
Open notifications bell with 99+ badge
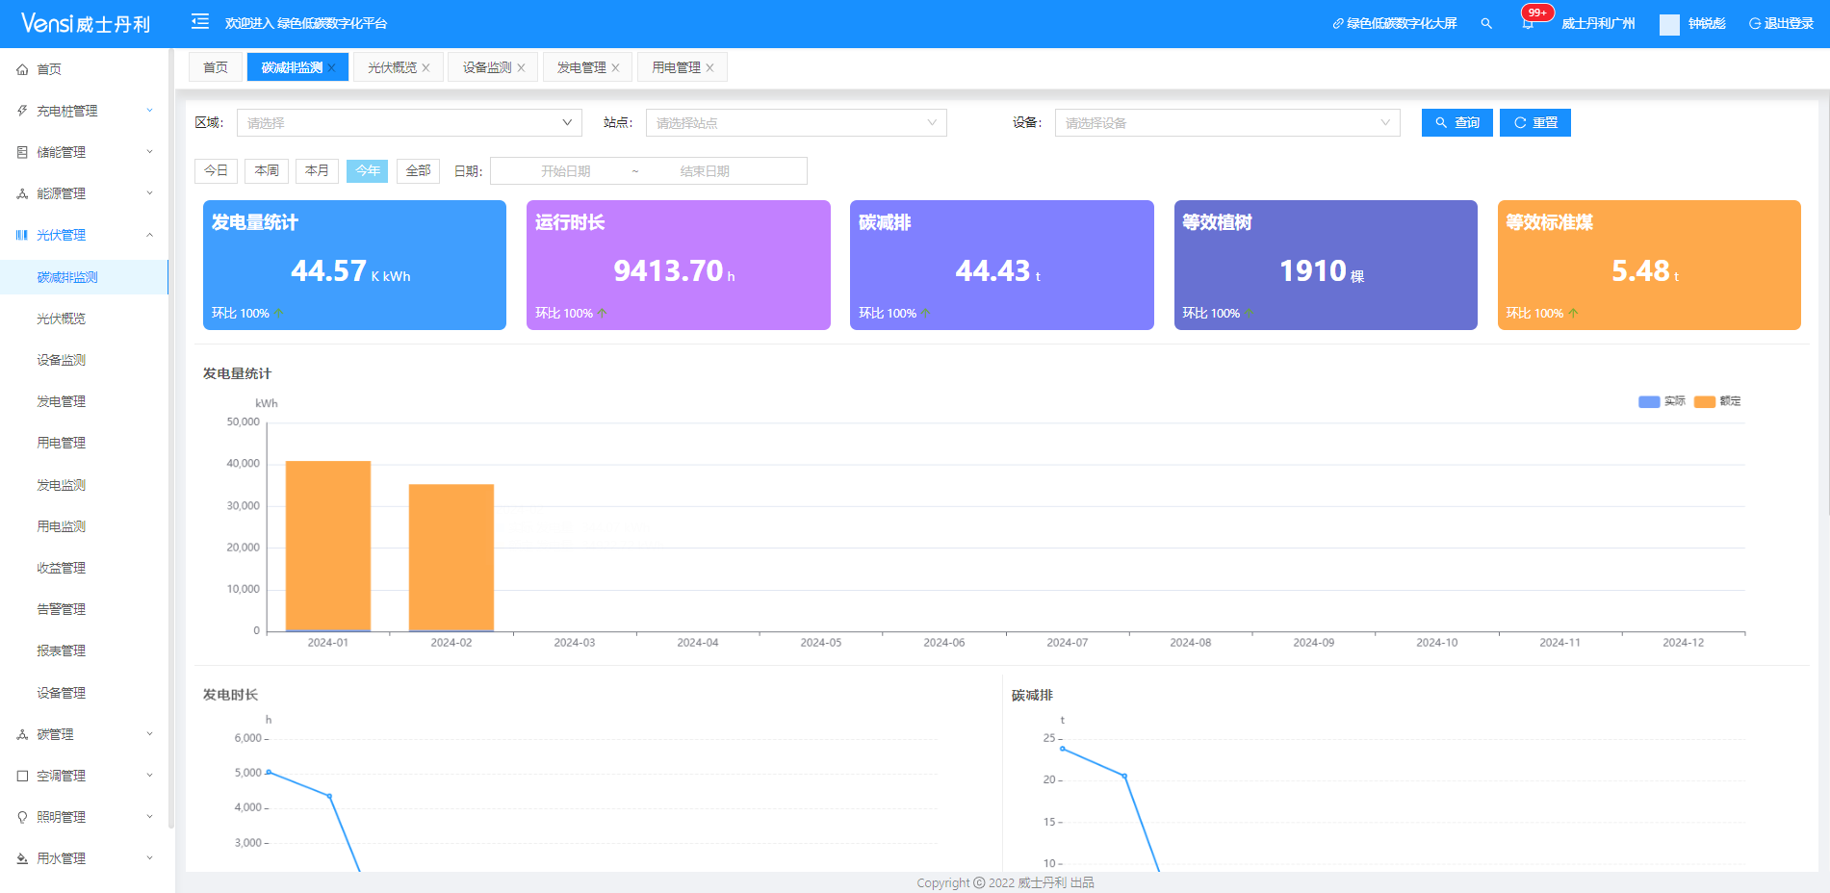click(x=1528, y=23)
